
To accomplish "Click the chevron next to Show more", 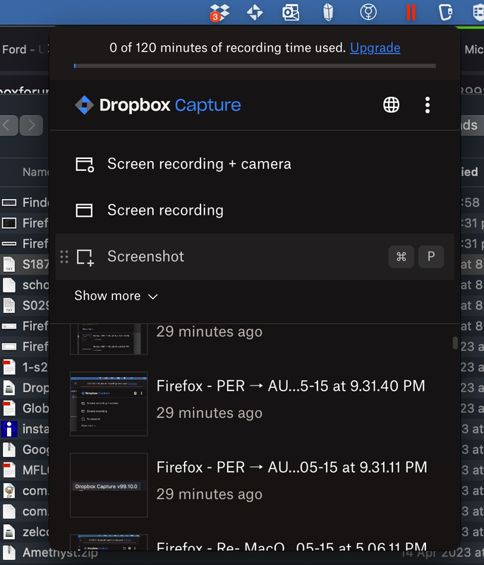I will (x=153, y=297).
